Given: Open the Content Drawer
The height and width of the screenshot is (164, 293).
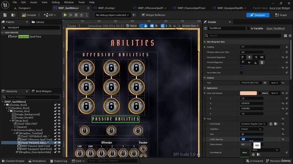Looking at the screenshot, I should [x=13, y=161].
